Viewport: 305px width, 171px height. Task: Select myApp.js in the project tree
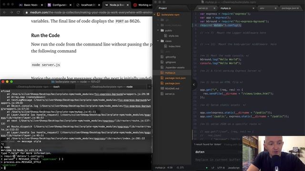pos(170,73)
